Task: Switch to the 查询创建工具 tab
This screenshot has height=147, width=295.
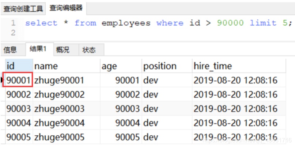Action: click(23, 8)
